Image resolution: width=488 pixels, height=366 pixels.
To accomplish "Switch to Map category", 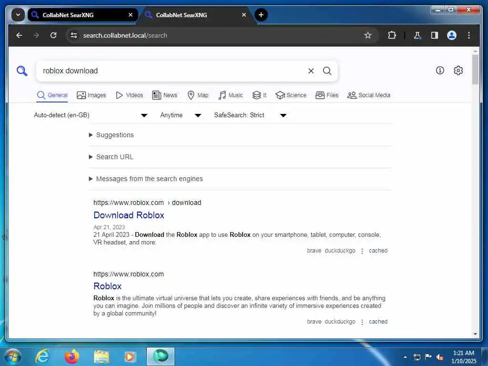I will [198, 95].
